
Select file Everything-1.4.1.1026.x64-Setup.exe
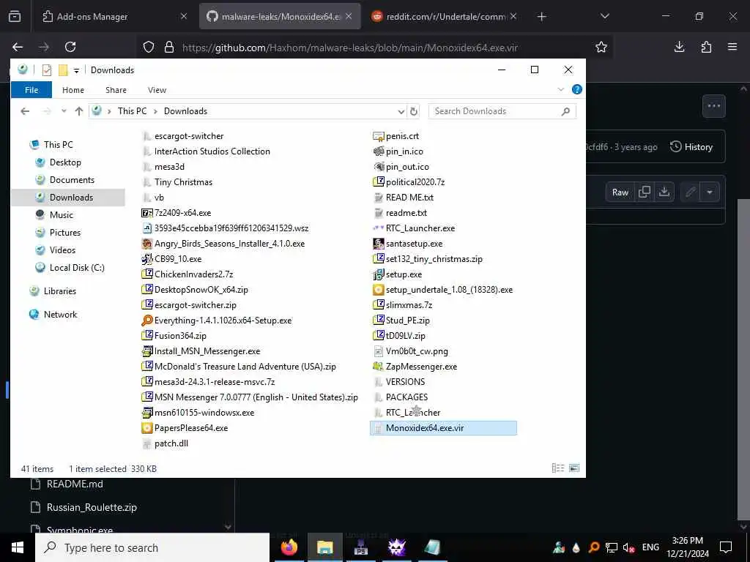217,321
